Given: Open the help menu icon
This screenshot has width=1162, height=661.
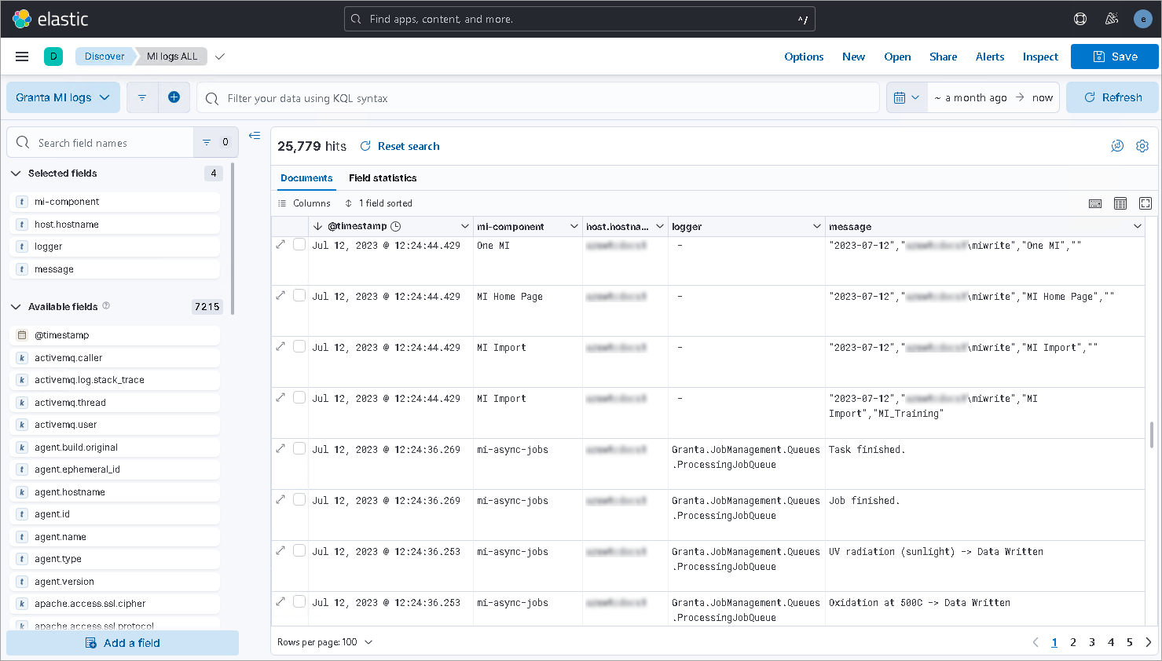Looking at the screenshot, I should 1080,19.
